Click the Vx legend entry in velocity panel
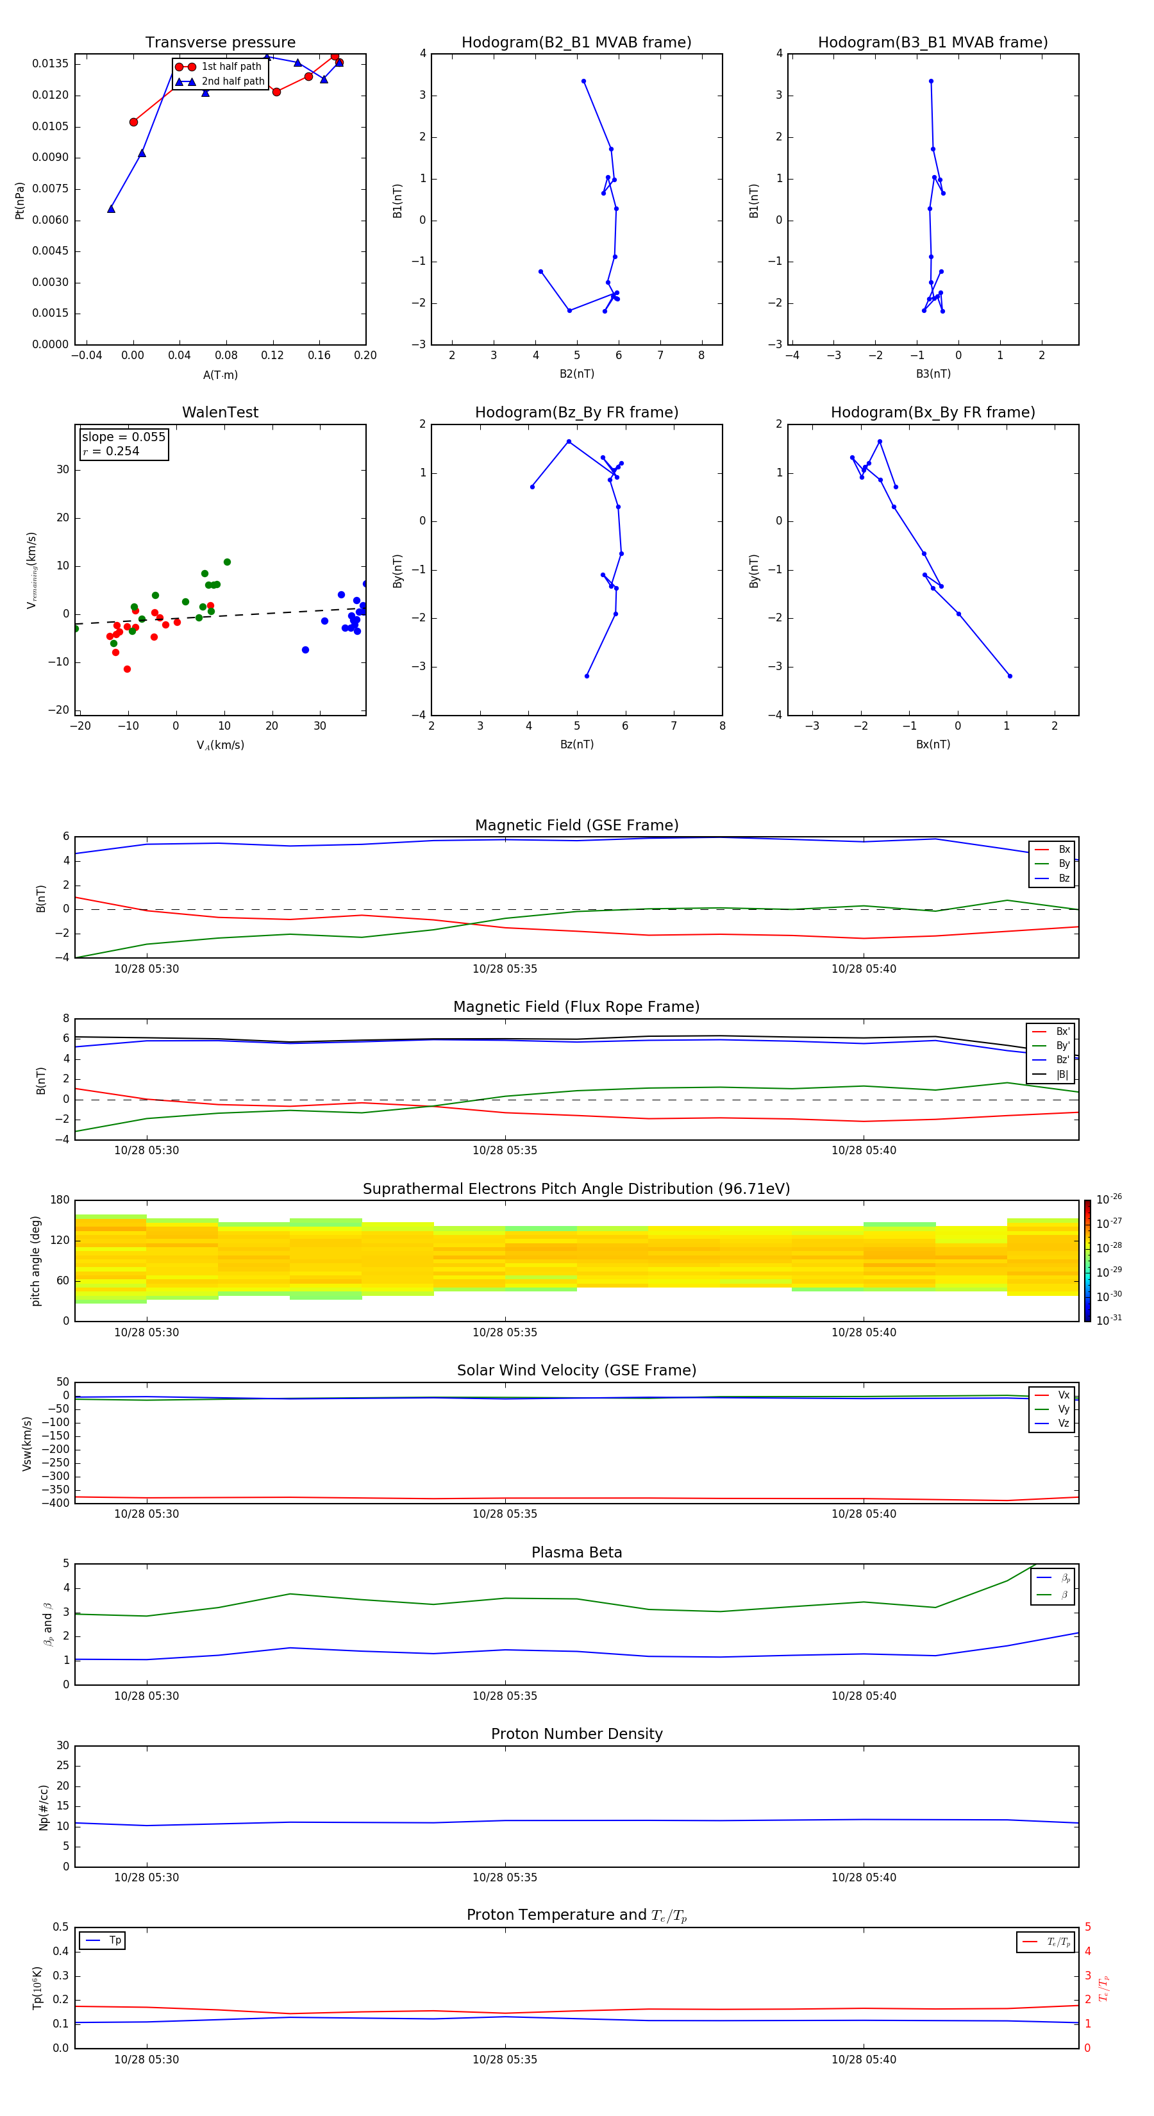1154x2116 pixels. pos(1052,1395)
